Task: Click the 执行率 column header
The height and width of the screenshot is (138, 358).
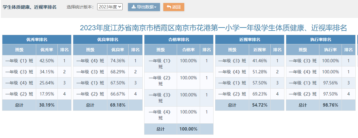Action: (331, 50)
